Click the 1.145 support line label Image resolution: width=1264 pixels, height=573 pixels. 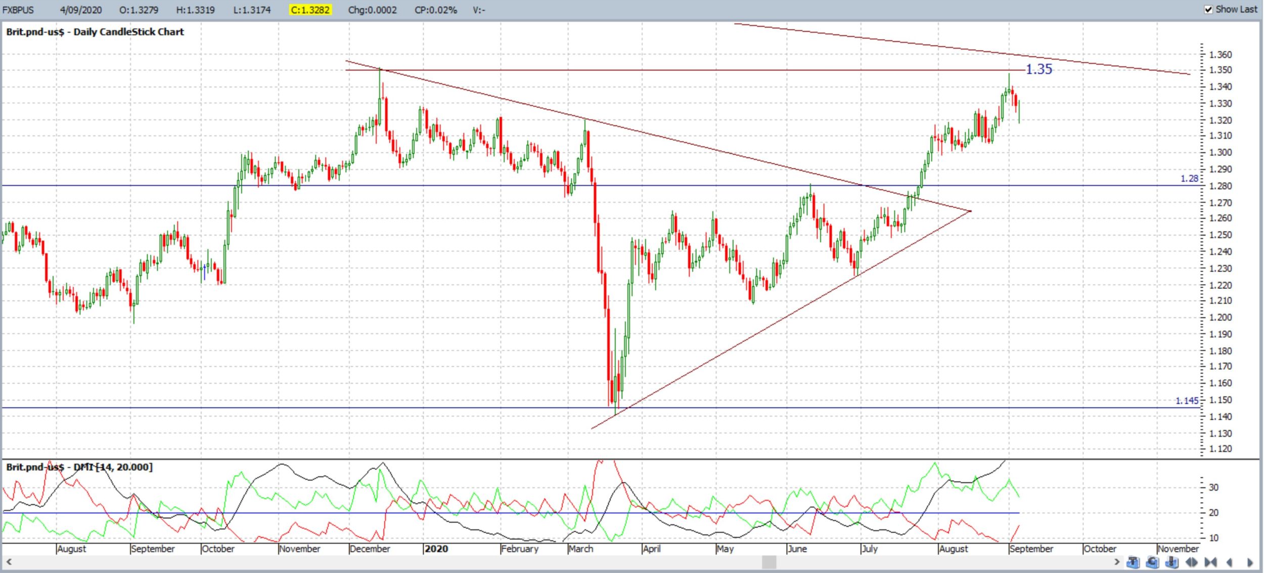coord(1187,401)
